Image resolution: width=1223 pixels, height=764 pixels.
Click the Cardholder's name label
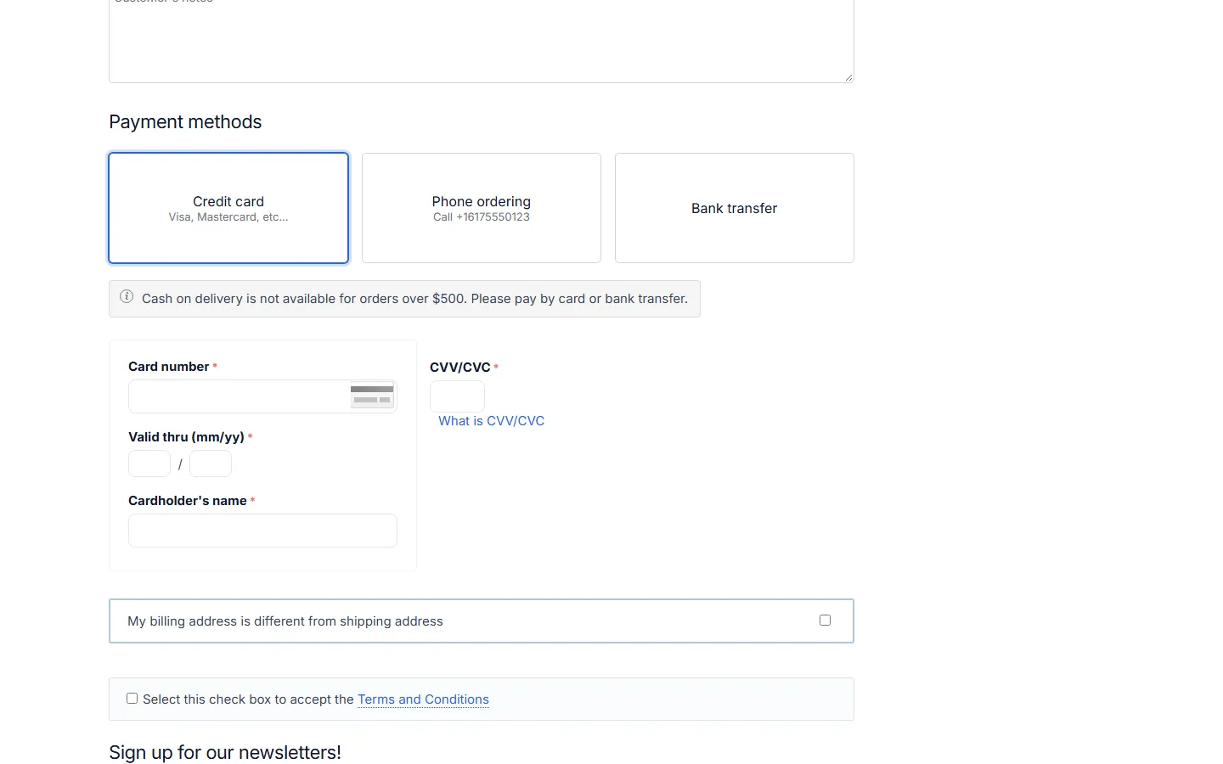[x=187, y=501]
